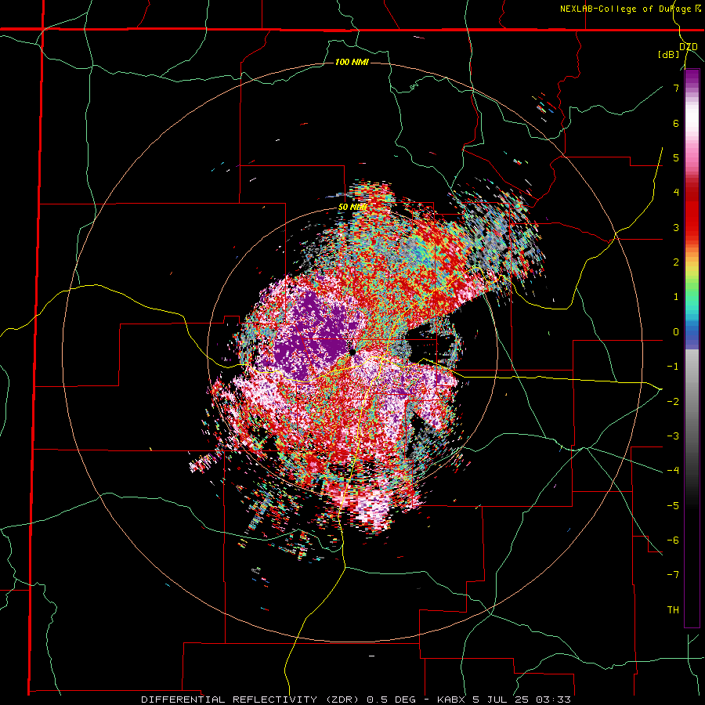Click the 1 dB value on the scale
The image size is (705, 705).
coord(676,297)
